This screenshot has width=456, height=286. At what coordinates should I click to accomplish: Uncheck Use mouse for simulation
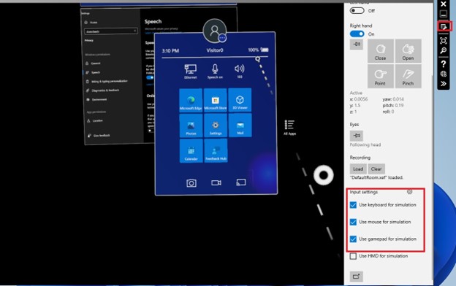tap(353, 222)
